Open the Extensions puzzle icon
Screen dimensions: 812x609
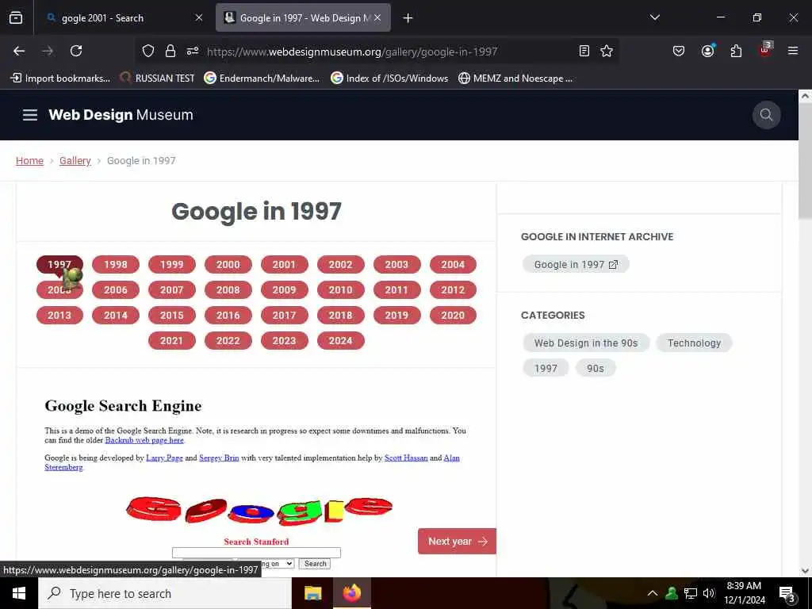coord(736,51)
